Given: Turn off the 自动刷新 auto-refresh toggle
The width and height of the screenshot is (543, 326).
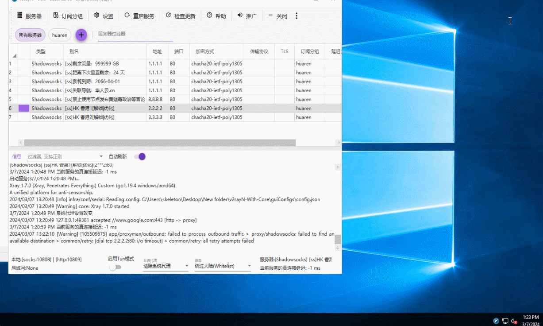Looking at the screenshot, I should click(x=140, y=156).
